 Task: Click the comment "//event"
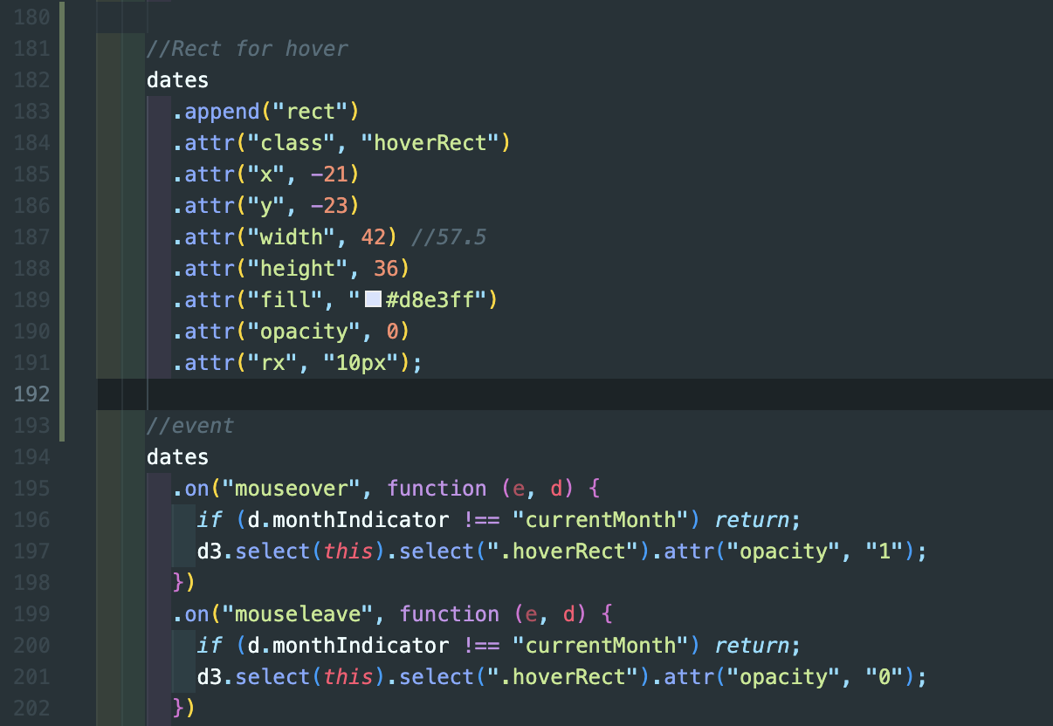click(191, 426)
